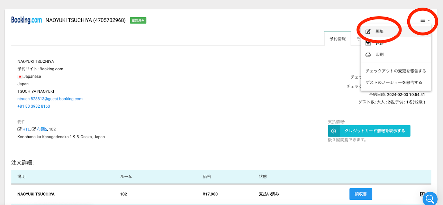This screenshot has width=443, height=205.
Task: Click external link icon before 布団5
Action: pos(34,130)
